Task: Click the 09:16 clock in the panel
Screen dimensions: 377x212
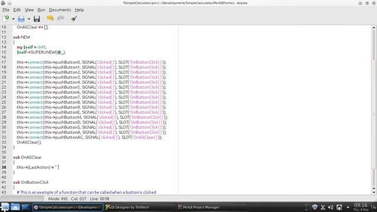Action: coord(361,206)
